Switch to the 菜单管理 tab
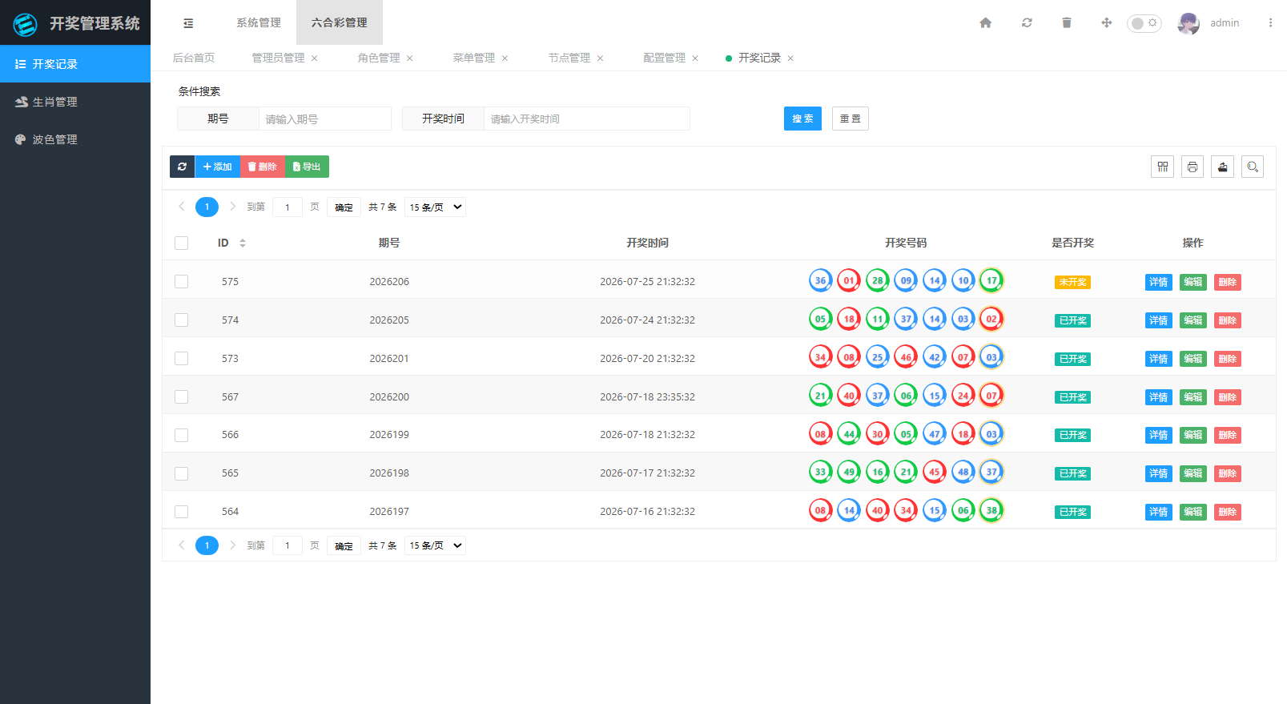1287x704 pixels. [x=474, y=58]
